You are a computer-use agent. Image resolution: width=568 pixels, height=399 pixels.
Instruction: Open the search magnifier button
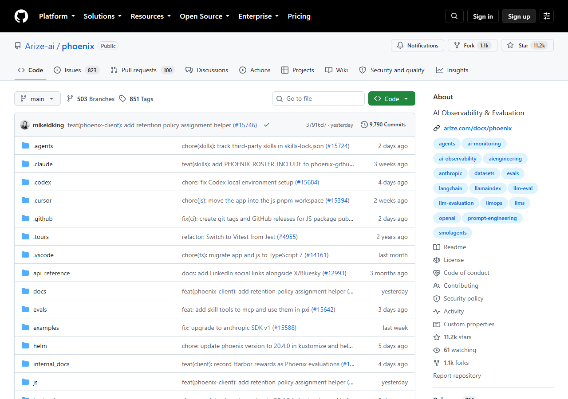454,16
